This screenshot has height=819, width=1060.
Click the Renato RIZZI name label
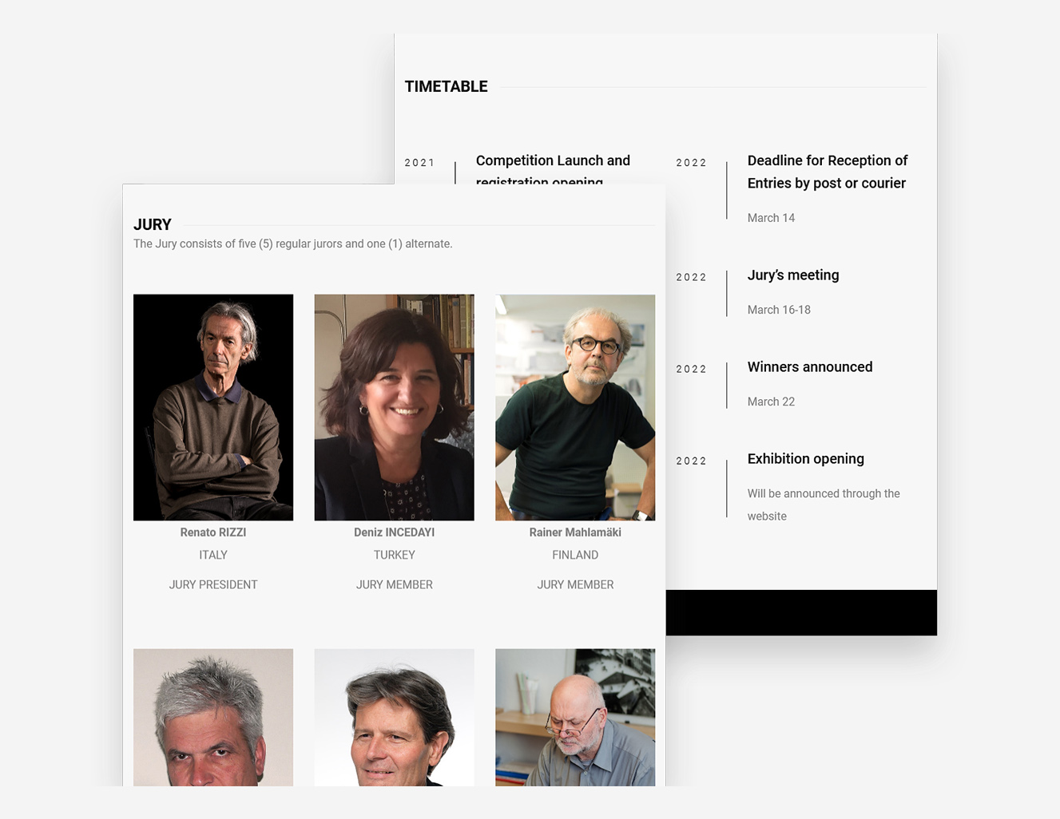point(213,532)
